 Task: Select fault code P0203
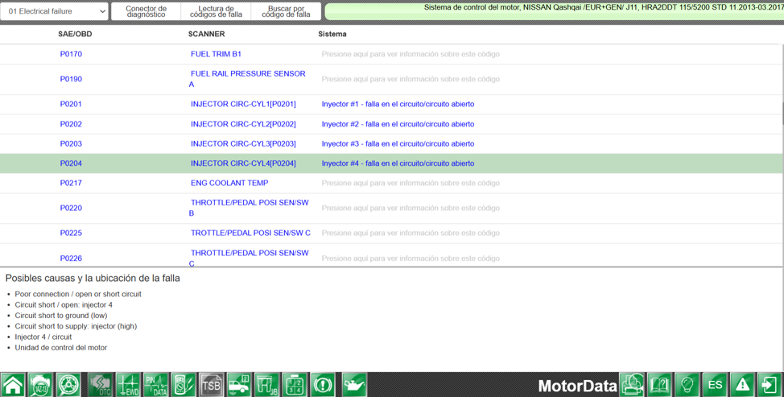pos(71,143)
